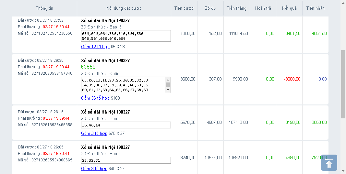The width and height of the screenshot is (346, 174).
Task: Click "Gồm 3 tổ hợp" link beside $40 X 27
Action: 94,169
